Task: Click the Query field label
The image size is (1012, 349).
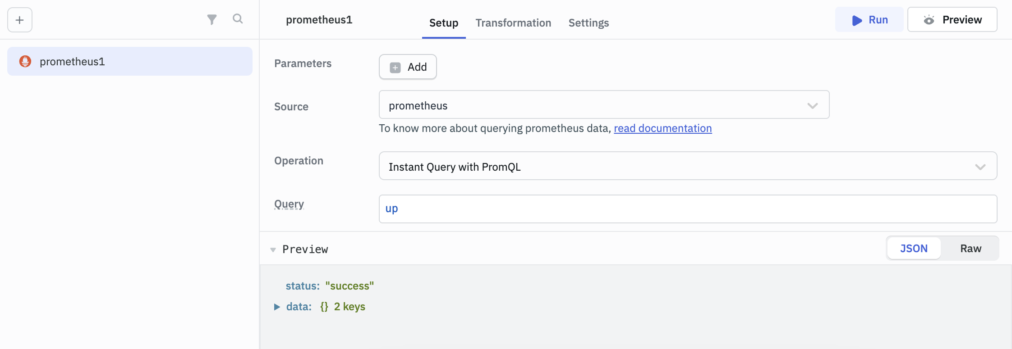Action: pos(289,204)
